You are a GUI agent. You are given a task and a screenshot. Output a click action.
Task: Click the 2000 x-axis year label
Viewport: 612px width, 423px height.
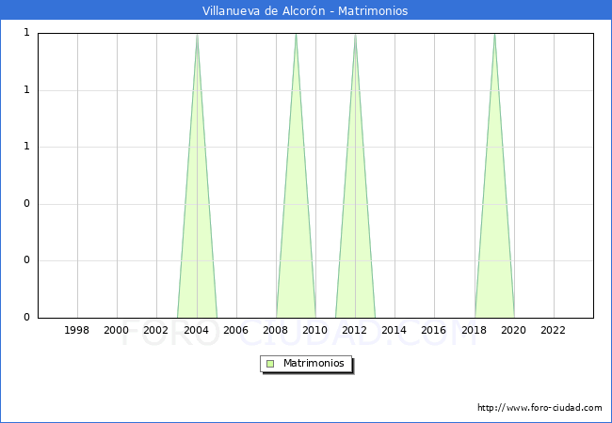click(x=117, y=330)
